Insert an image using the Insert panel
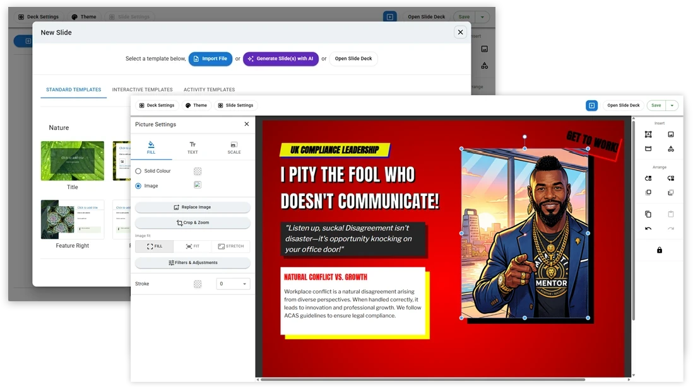 coord(670,134)
